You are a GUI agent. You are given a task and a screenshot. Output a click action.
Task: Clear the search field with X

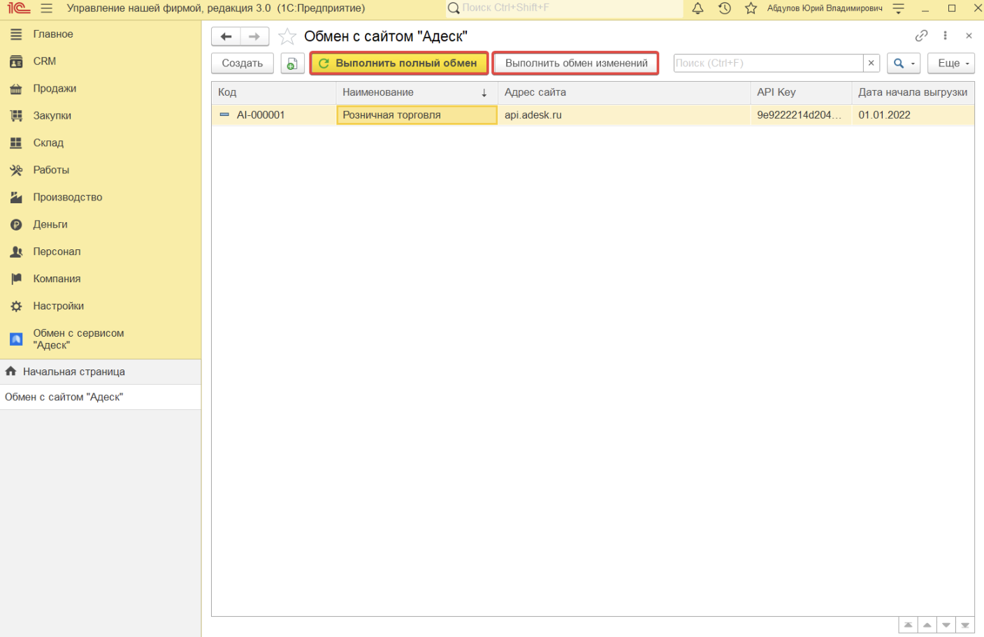[x=871, y=63]
